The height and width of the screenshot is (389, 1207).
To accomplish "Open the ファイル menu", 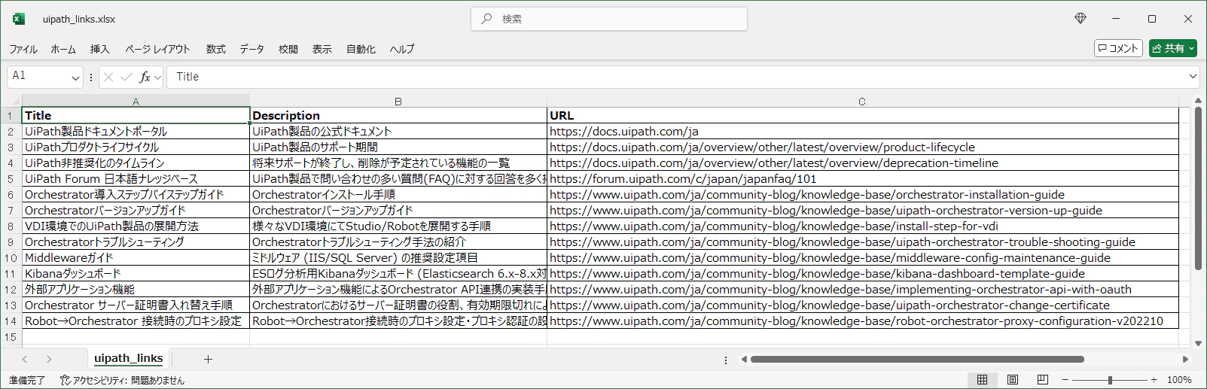I will 23,49.
